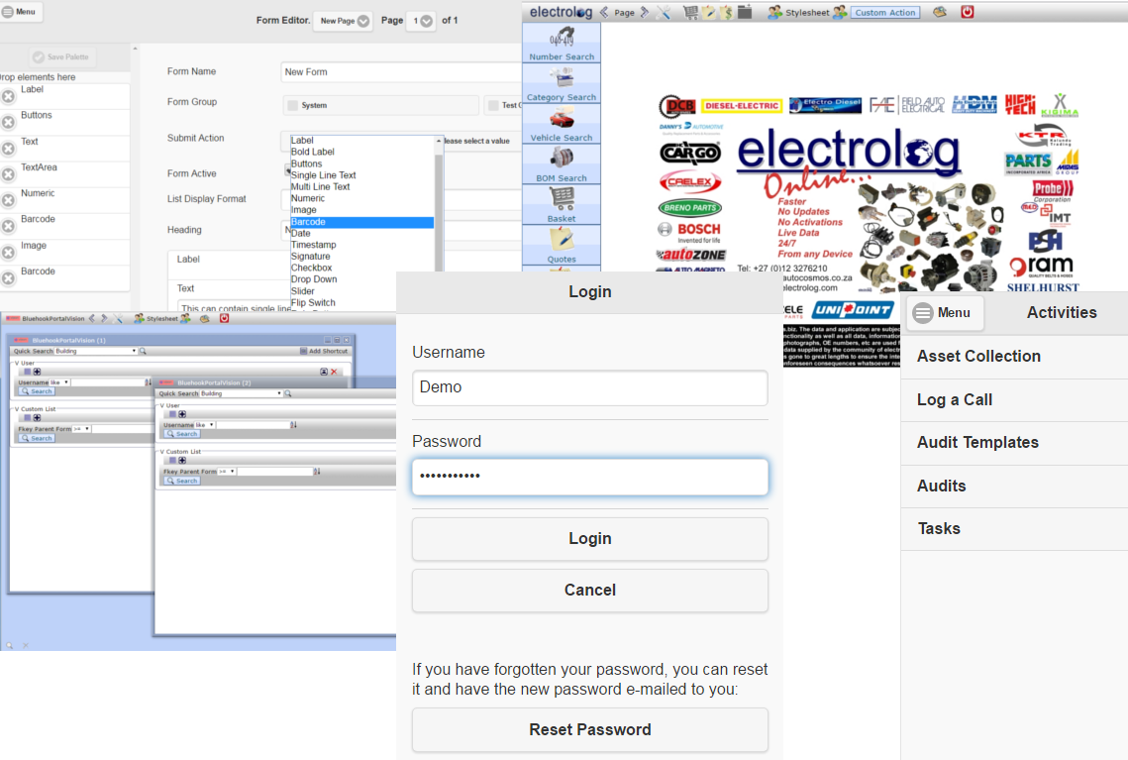Click the shopping cart icon in Electrolog toolbar
1128x760 pixels.
690,12
